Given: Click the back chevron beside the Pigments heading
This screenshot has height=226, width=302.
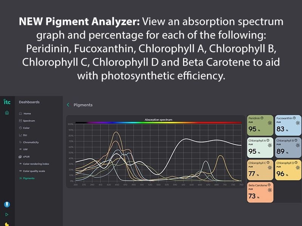Looking at the screenshot, I should click(x=68, y=105).
